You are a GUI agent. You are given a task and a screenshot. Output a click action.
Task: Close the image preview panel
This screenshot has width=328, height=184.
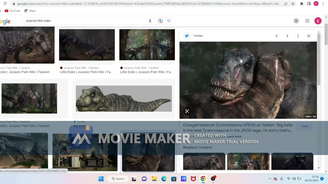(x=309, y=36)
